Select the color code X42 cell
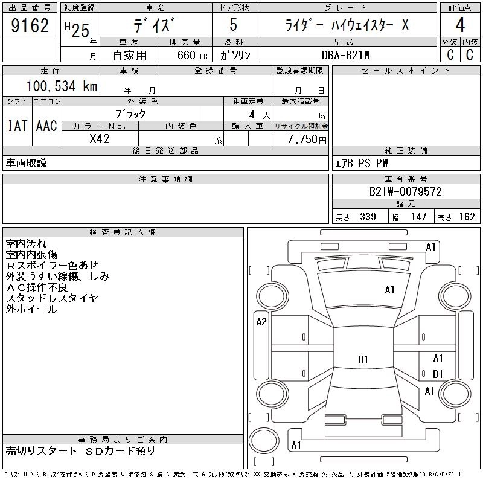The image size is (483, 483). pyautogui.click(x=100, y=139)
